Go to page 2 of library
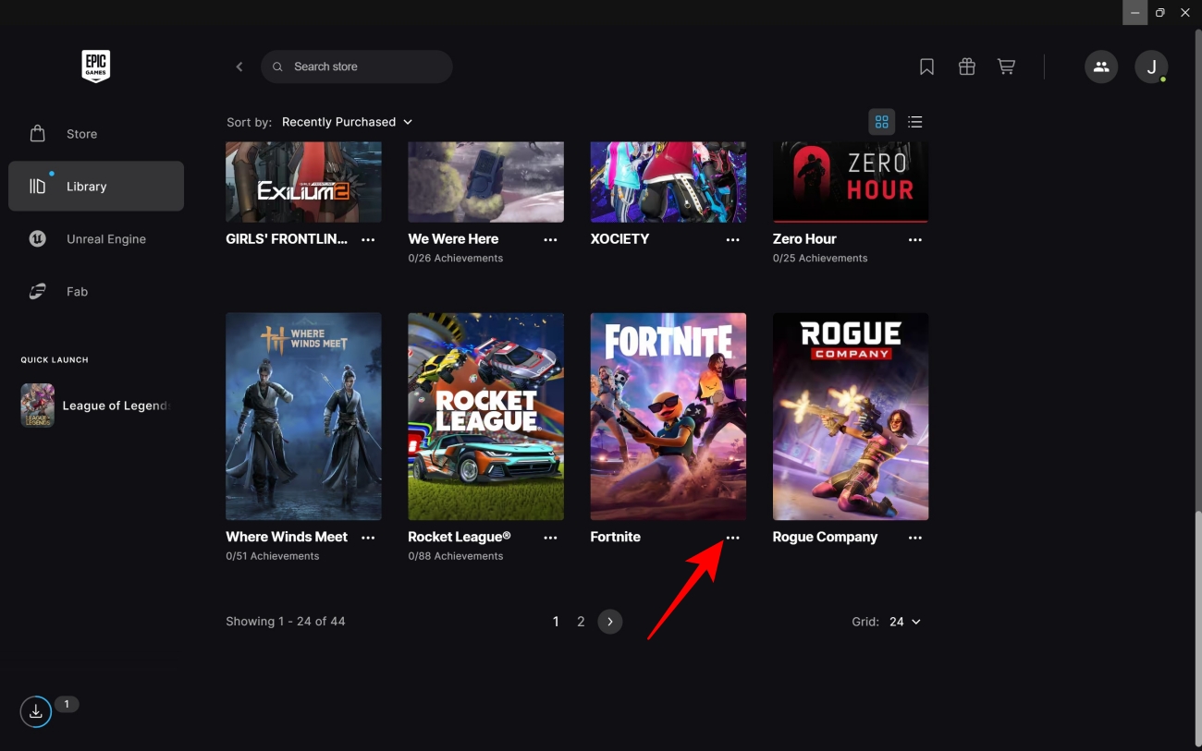1202x751 pixels. (581, 622)
